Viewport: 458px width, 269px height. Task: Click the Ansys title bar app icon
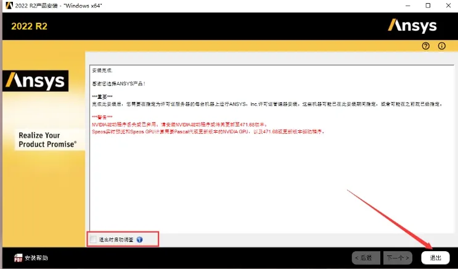click(9, 6)
